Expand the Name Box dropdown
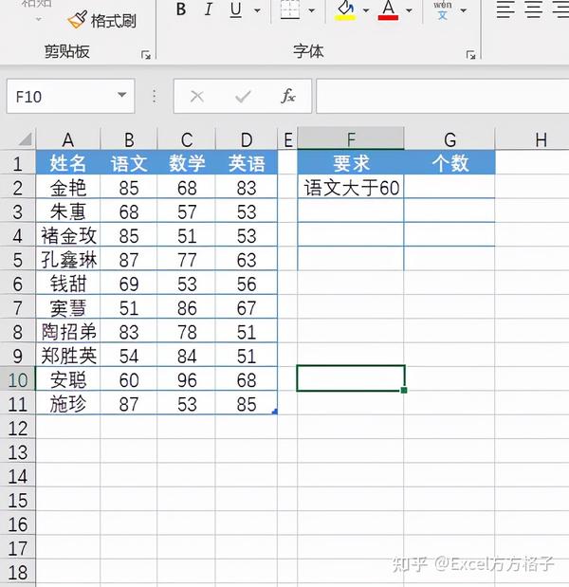 click(x=122, y=95)
